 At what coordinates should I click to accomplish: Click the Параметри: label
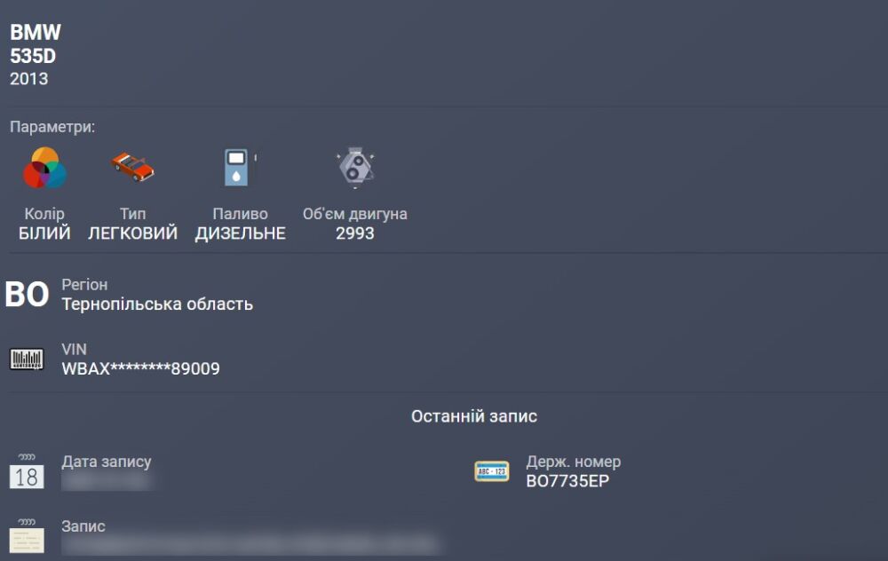pyautogui.click(x=52, y=127)
